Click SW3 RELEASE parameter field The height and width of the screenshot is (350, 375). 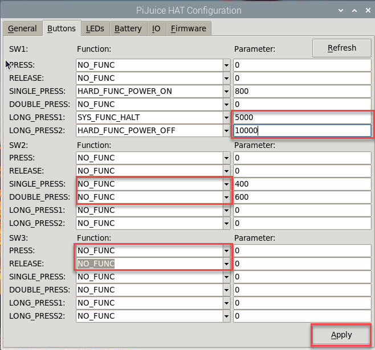tap(302, 264)
